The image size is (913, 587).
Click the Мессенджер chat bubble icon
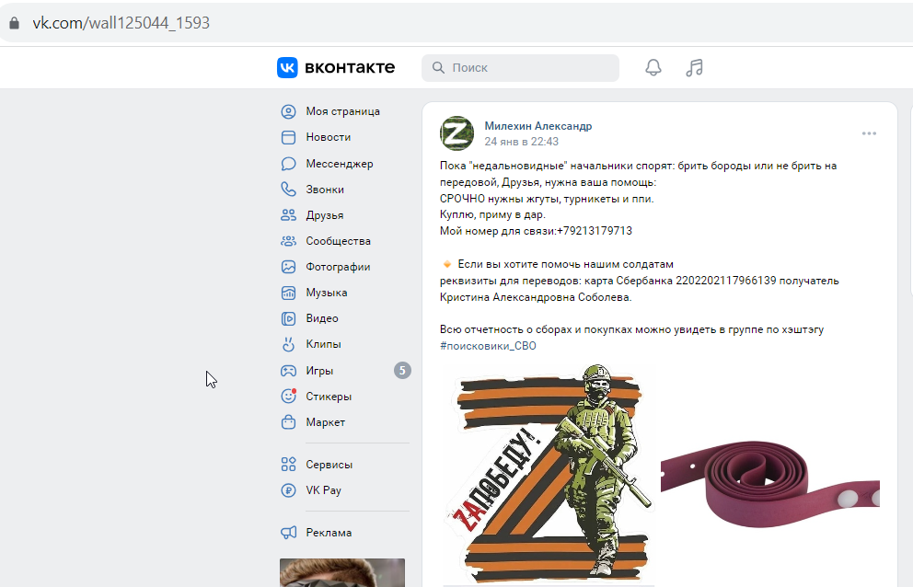[x=288, y=164]
